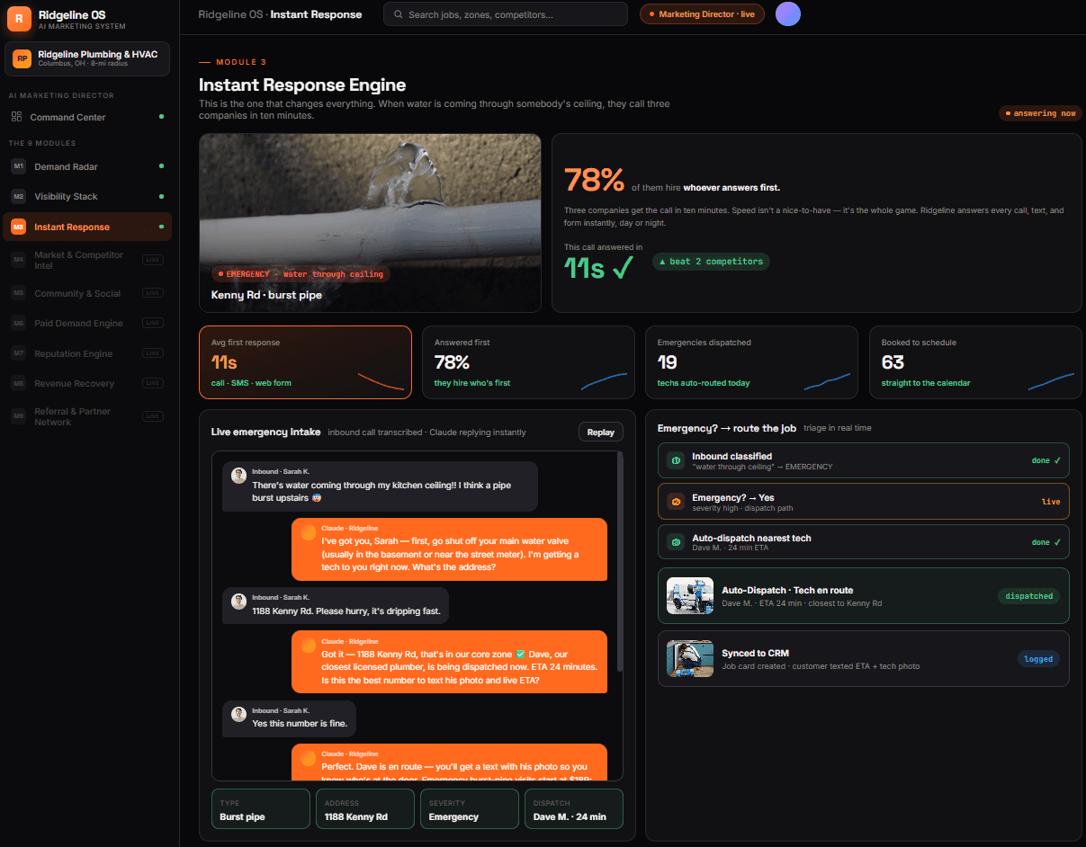1086x847 pixels.
Task: Click the M4 module badge icon
Action: tap(19, 260)
